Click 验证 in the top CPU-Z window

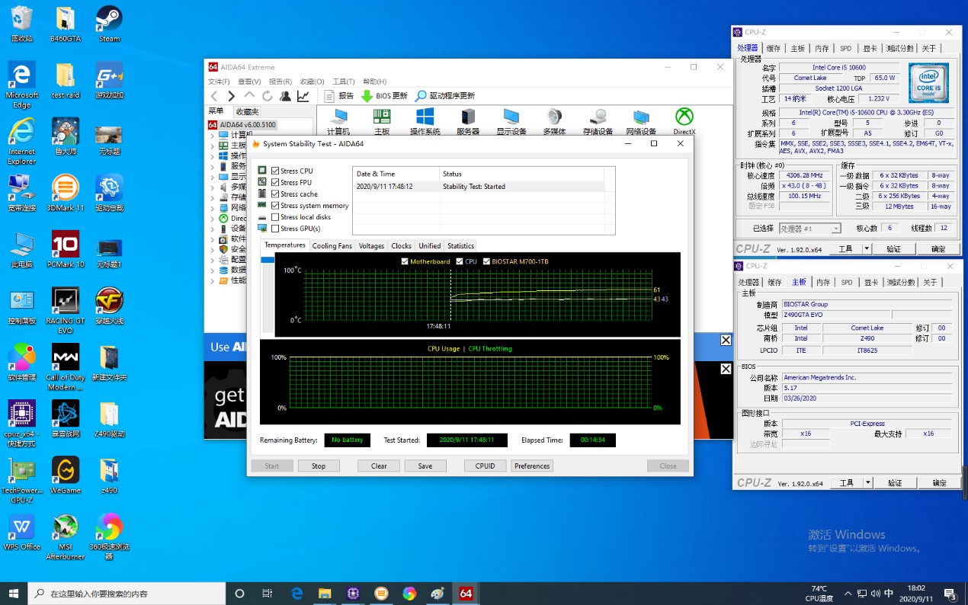click(894, 248)
